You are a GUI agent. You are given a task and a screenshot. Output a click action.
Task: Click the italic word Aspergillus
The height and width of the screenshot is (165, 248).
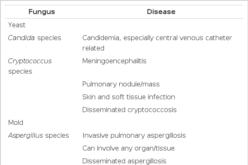pyautogui.click(x=26, y=136)
